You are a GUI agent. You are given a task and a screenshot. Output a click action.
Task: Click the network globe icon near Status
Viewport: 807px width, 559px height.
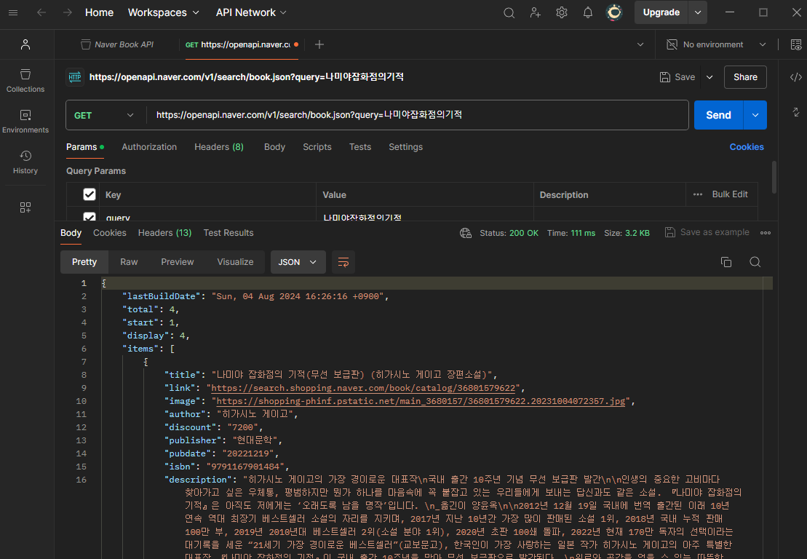coord(466,233)
